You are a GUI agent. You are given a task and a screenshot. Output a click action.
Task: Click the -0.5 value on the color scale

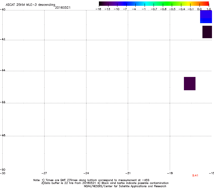pyautogui.click(x=172, y=9)
